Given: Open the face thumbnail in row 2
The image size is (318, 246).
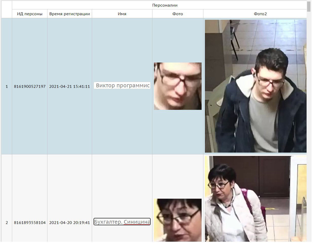Looking at the screenshot, I should coord(178,220).
